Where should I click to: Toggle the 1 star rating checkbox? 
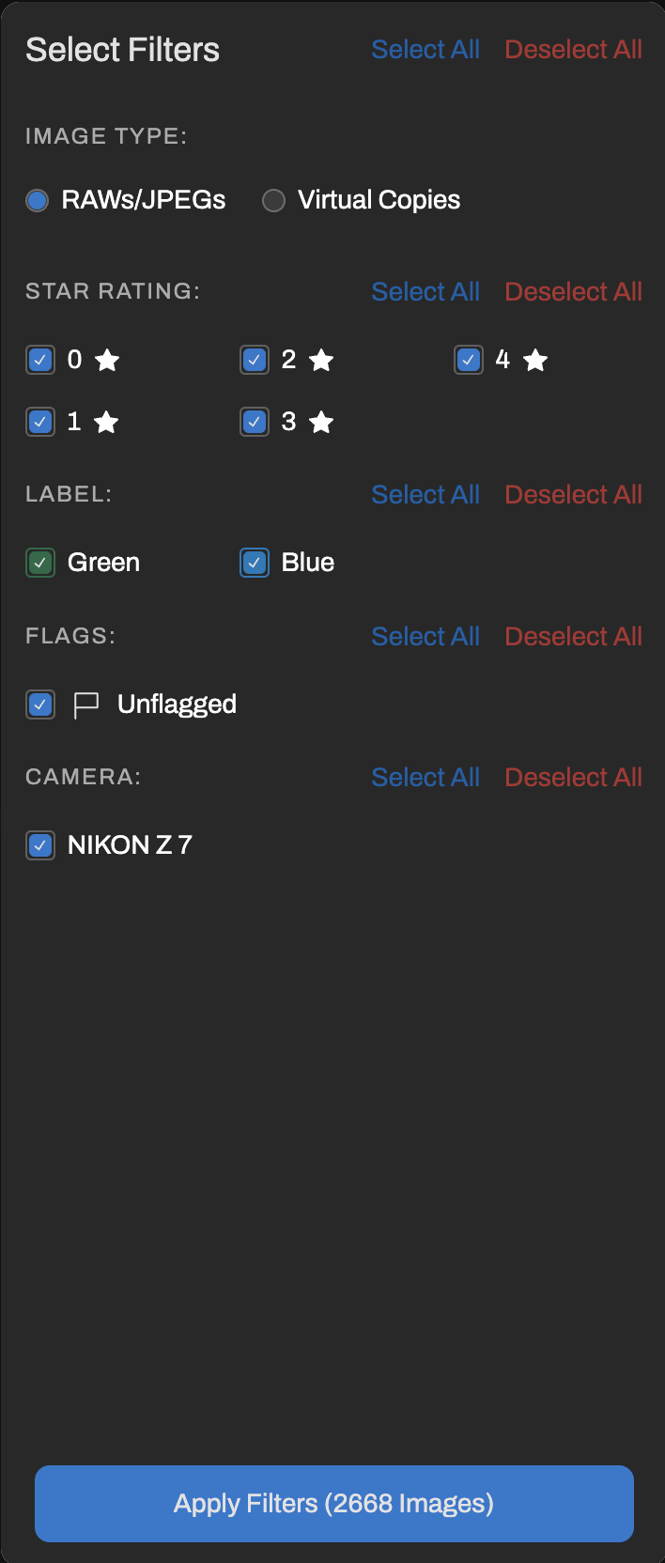[x=40, y=422]
